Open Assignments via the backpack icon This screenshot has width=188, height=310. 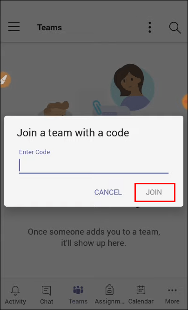click(109, 290)
